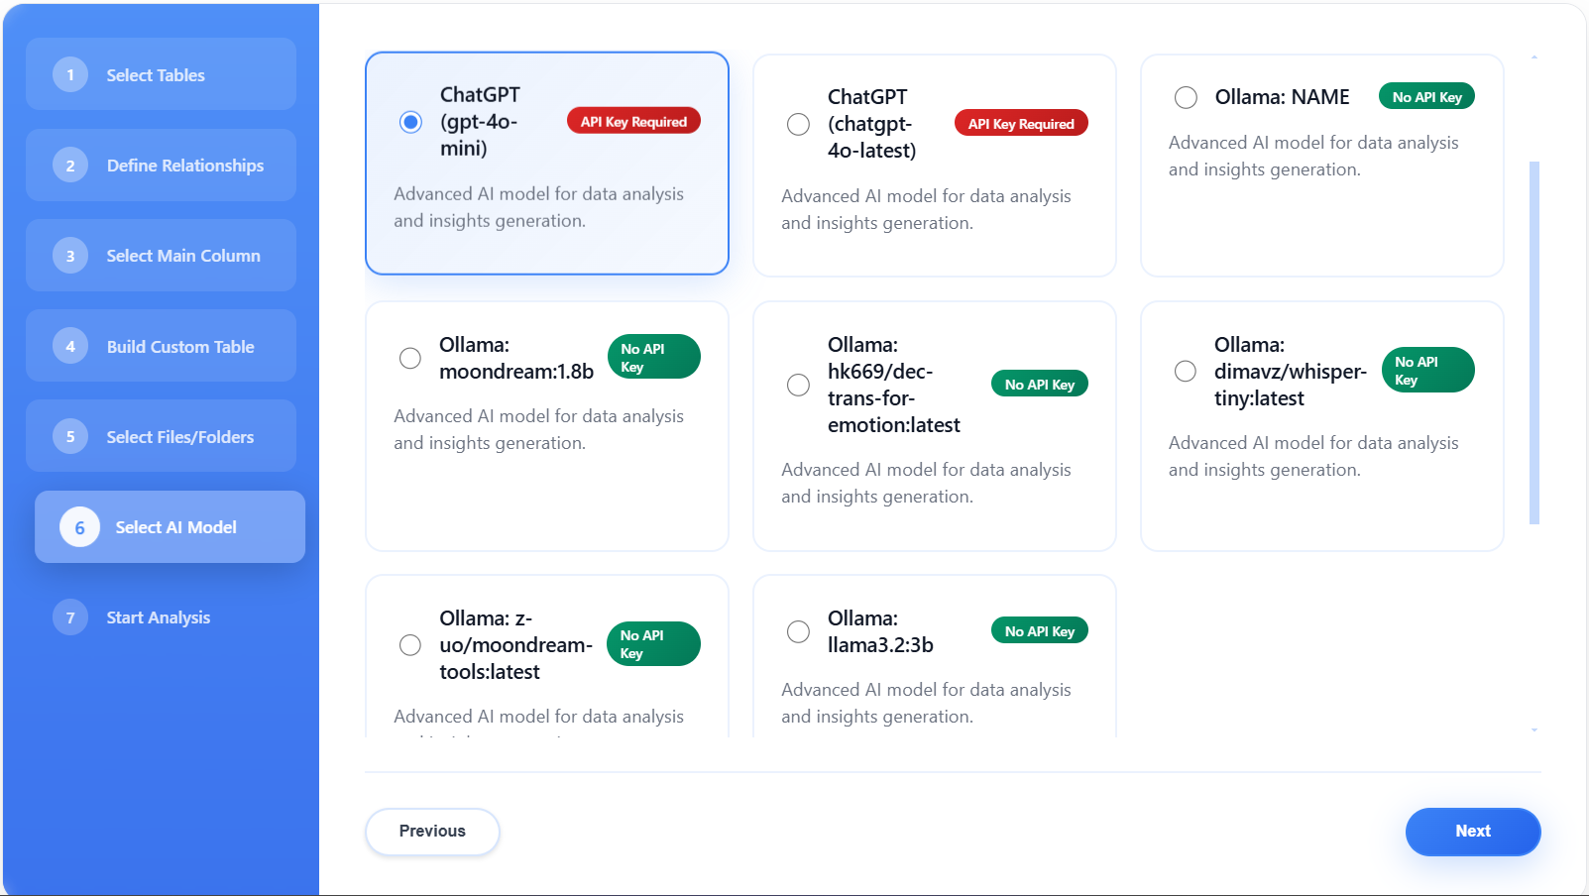Select ChatGPT (chatgpt-4o-latest) radio button
The image size is (1589, 896).
[798, 124]
